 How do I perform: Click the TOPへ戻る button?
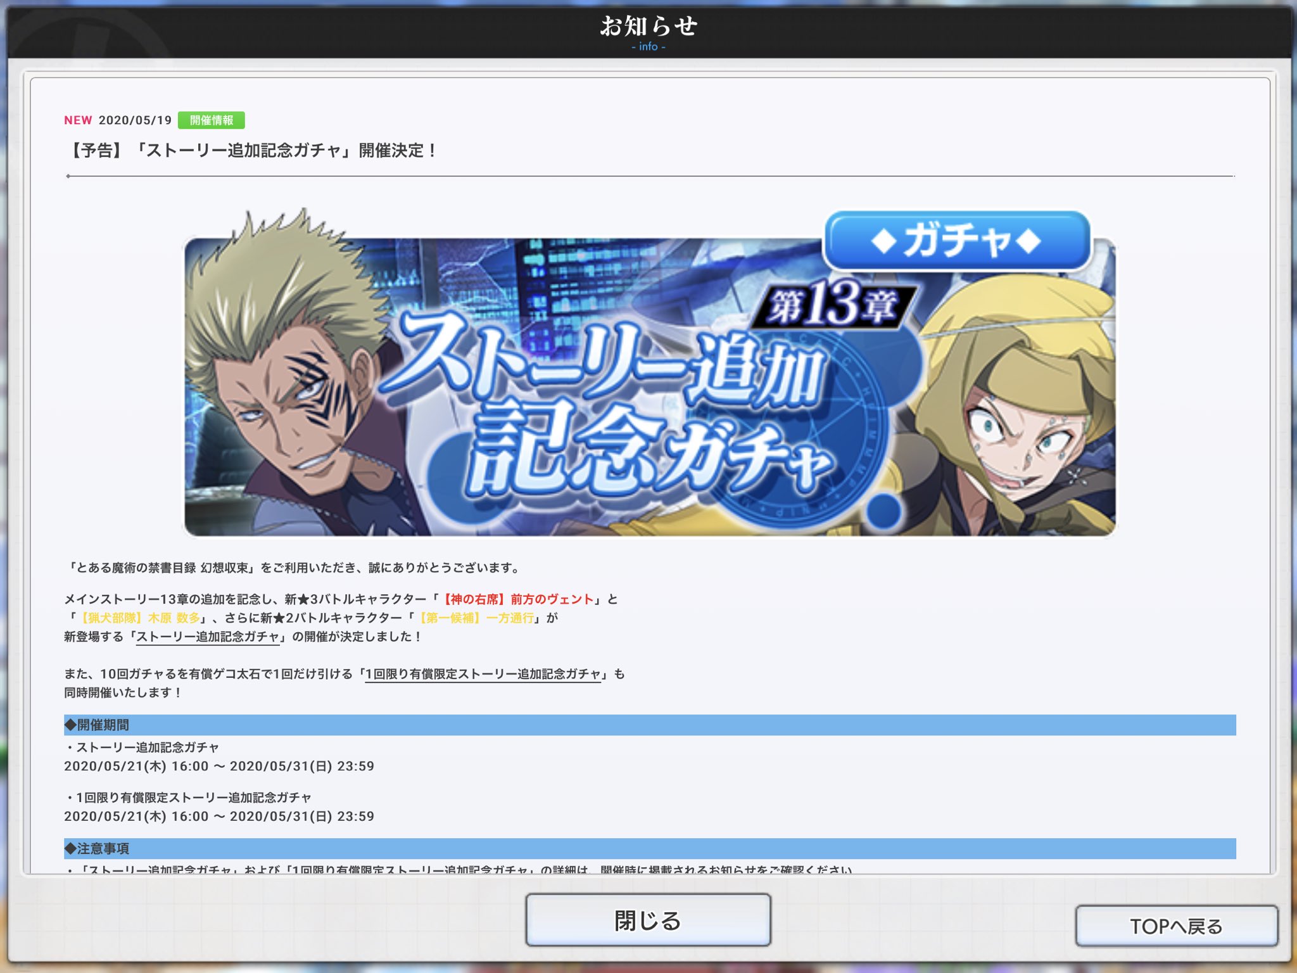pyautogui.click(x=1176, y=925)
